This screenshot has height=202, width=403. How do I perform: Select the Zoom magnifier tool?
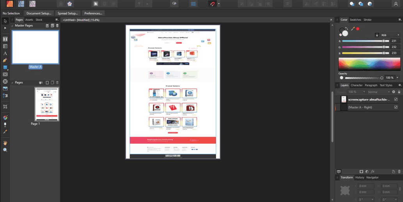5,150
